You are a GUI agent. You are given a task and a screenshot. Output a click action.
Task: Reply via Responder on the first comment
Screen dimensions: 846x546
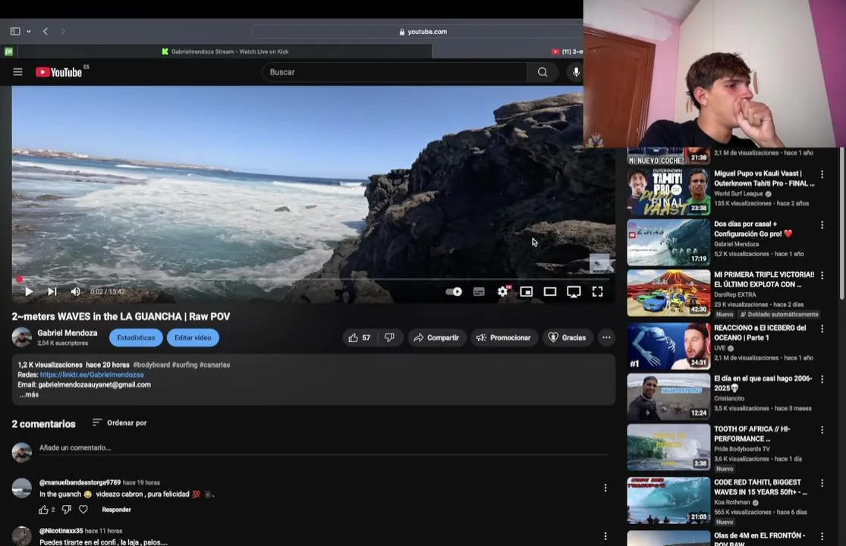coord(116,510)
